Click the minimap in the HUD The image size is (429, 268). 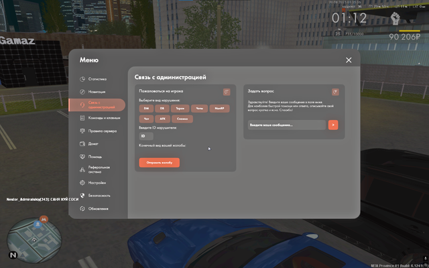(x=34, y=241)
